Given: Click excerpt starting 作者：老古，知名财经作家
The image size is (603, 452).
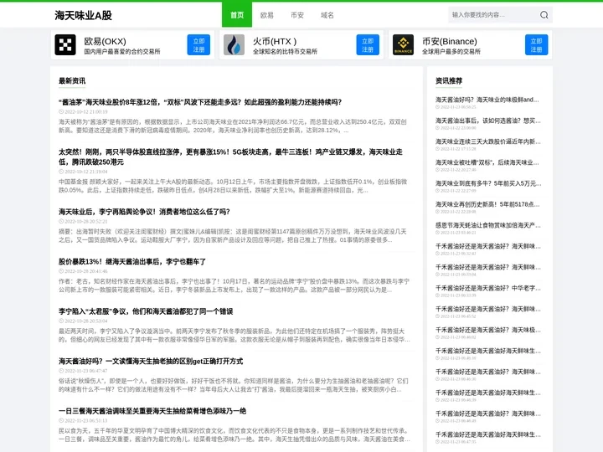Looking at the screenshot, I should 234,285.
